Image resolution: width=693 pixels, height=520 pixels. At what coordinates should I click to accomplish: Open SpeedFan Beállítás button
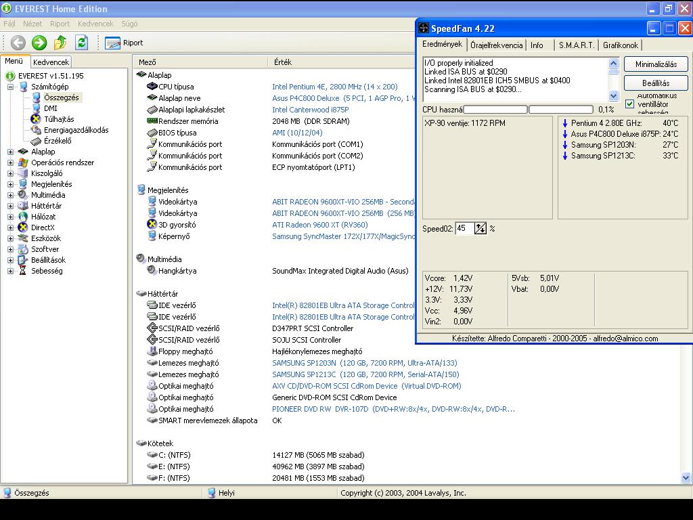click(x=656, y=83)
